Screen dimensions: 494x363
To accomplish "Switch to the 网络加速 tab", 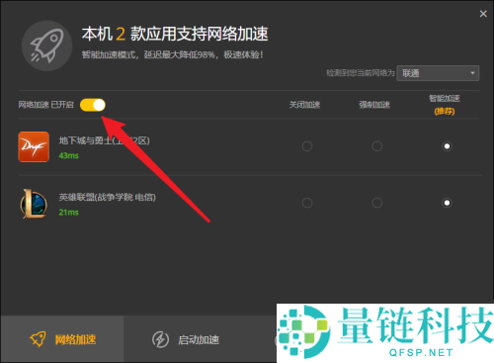I will [x=62, y=339].
